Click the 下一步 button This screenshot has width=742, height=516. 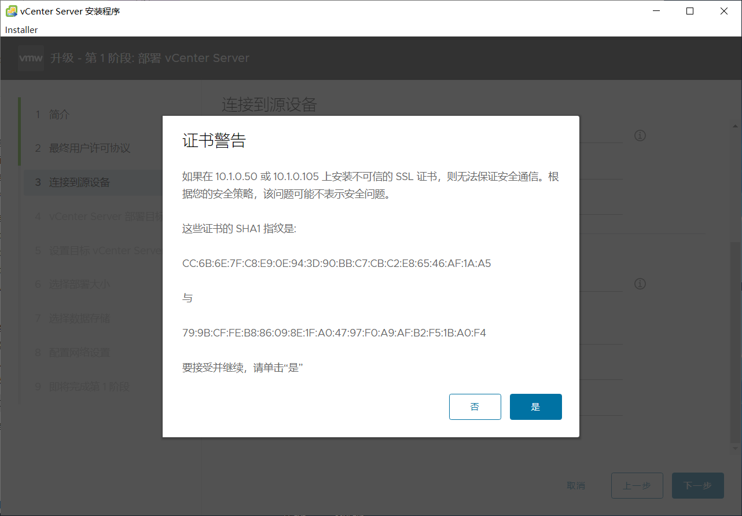pos(697,485)
